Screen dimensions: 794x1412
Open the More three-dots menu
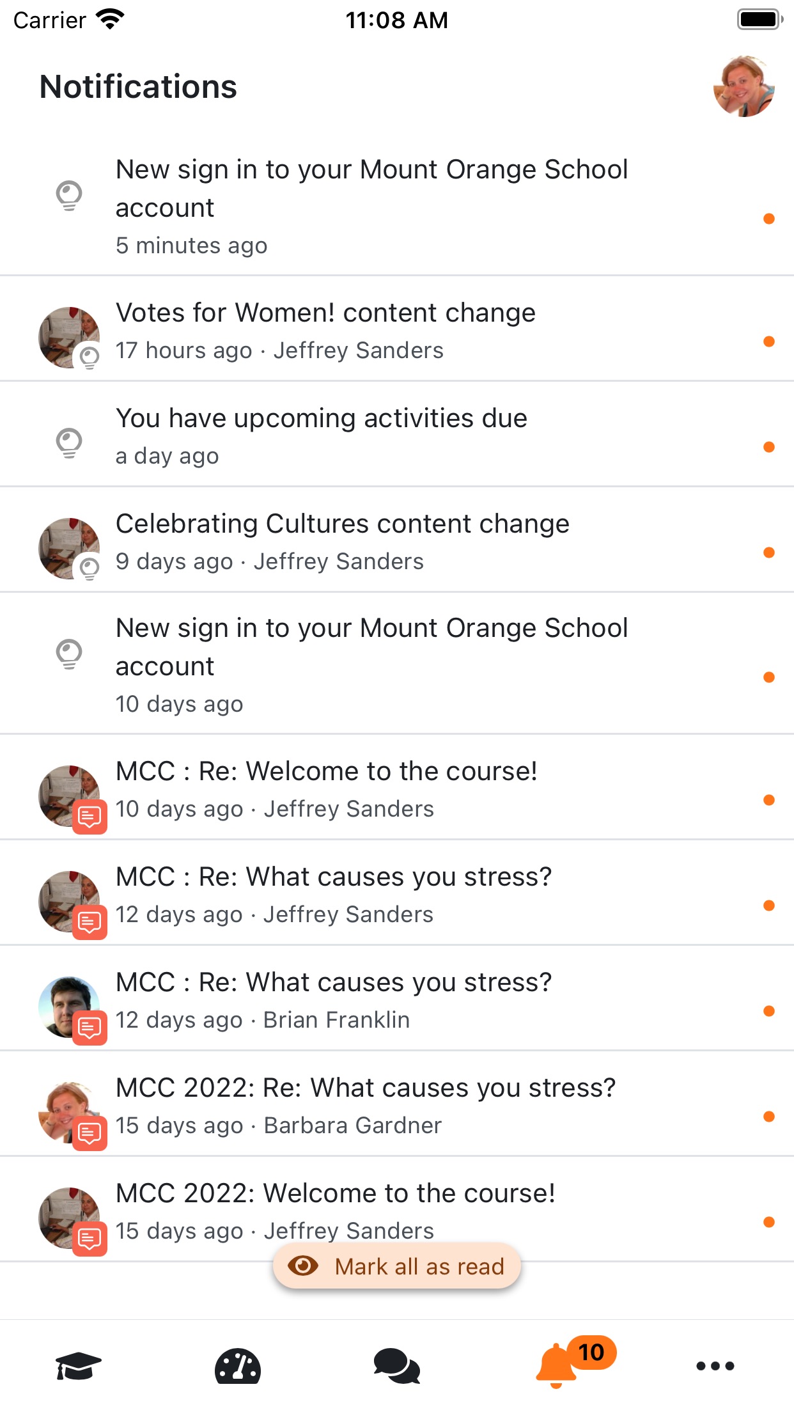715,1366
